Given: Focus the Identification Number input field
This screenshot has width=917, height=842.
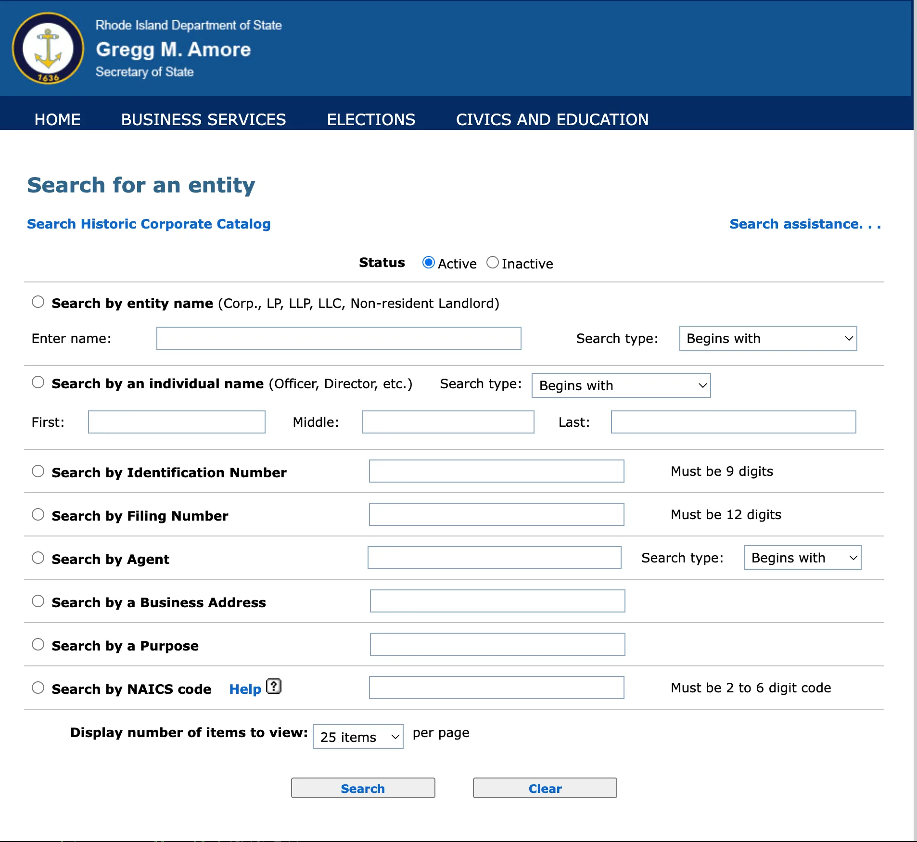Looking at the screenshot, I should (497, 471).
